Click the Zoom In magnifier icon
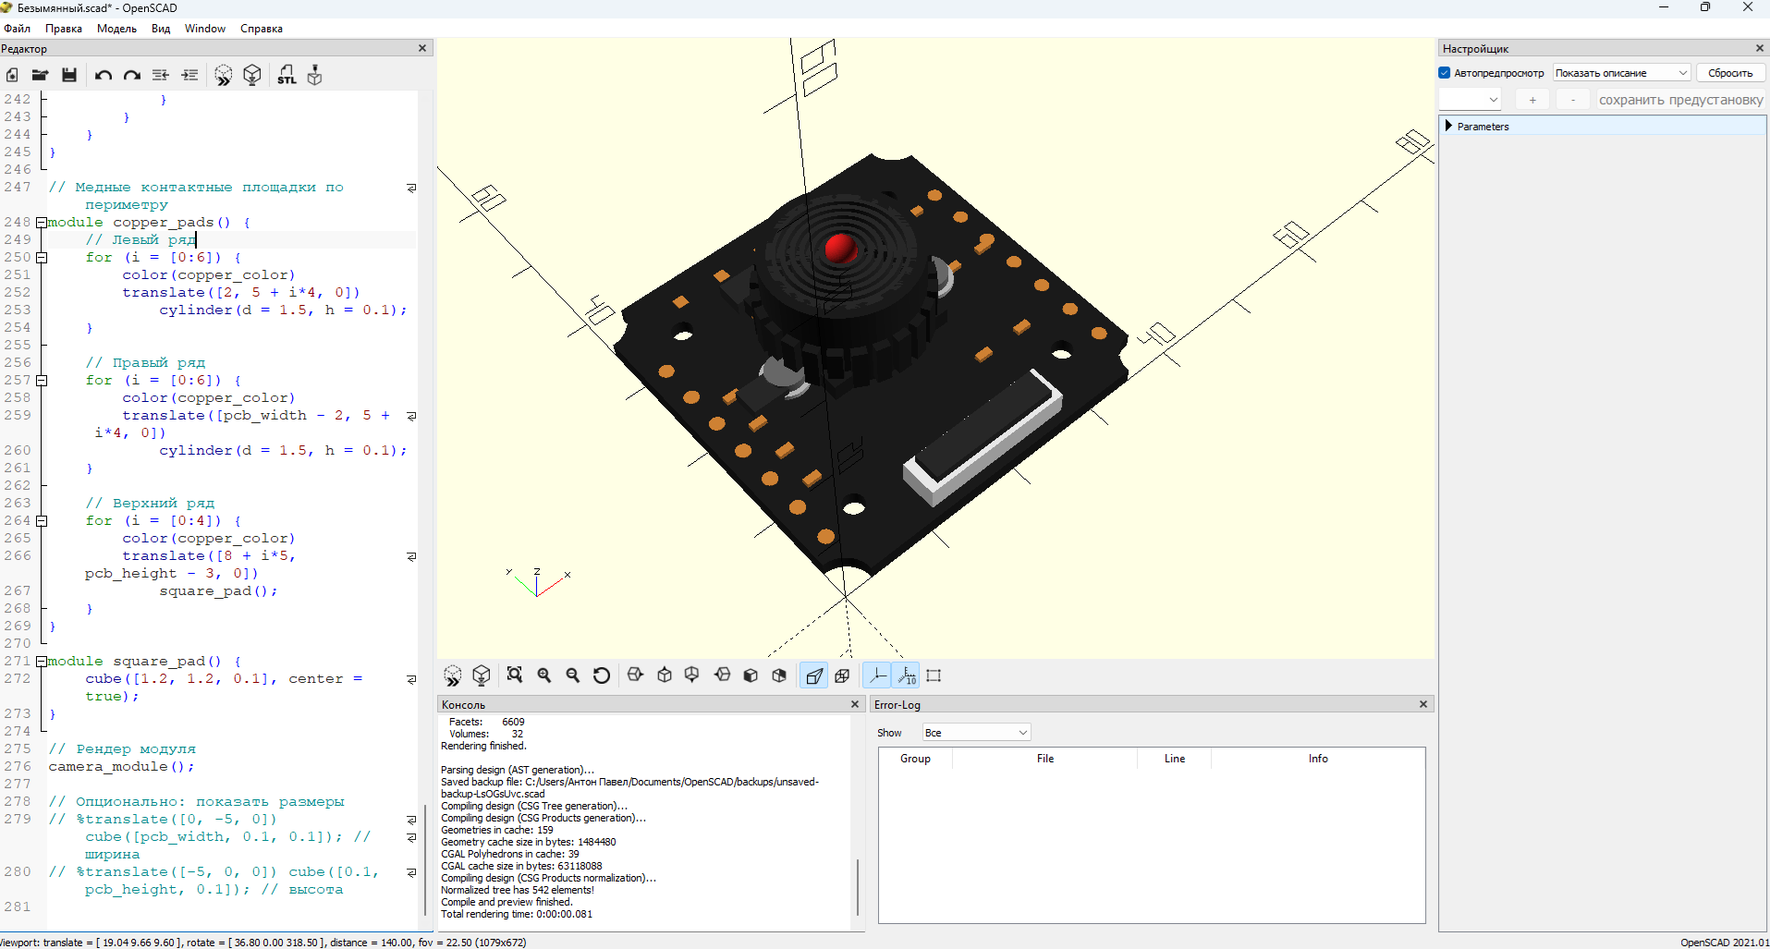 point(544,675)
